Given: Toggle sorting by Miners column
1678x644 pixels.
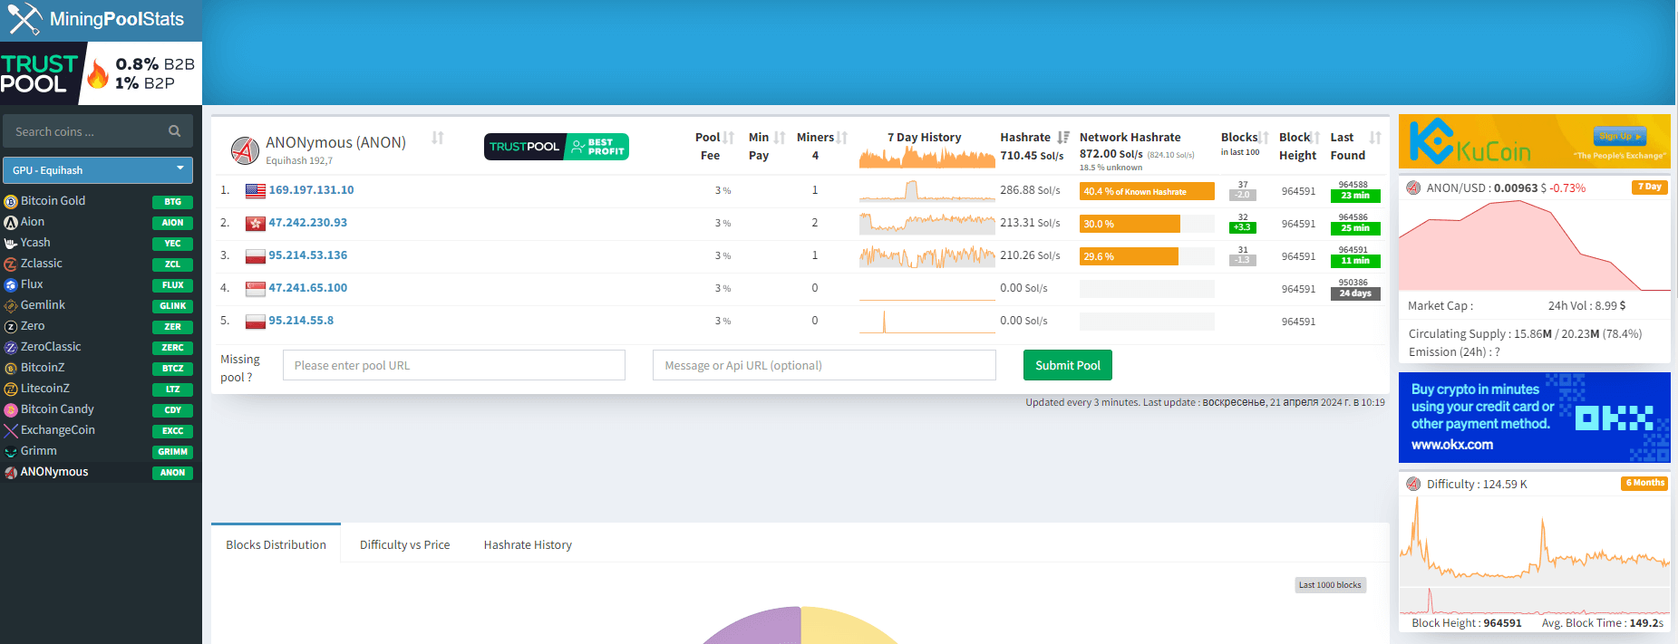Looking at the screenshot, I should click(842, 138).
